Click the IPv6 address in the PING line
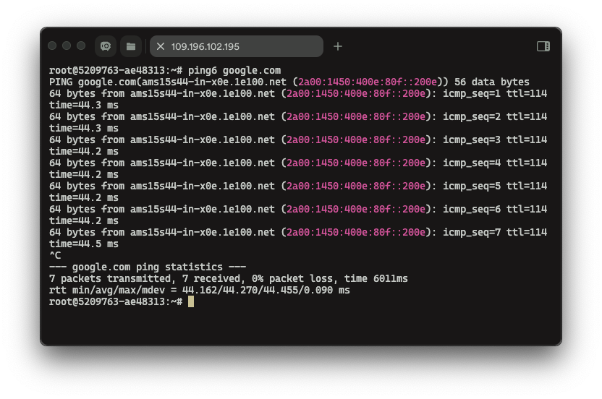The height and width of the screenshot is (399, 602). [368, 82]
